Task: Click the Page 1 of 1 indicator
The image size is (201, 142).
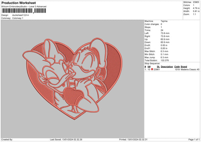Action: pyautogui.click(x=192, y=139)
